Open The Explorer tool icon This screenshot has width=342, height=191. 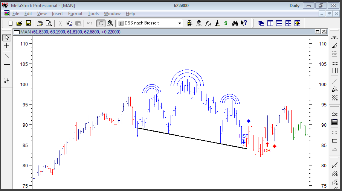coord(189,23)
